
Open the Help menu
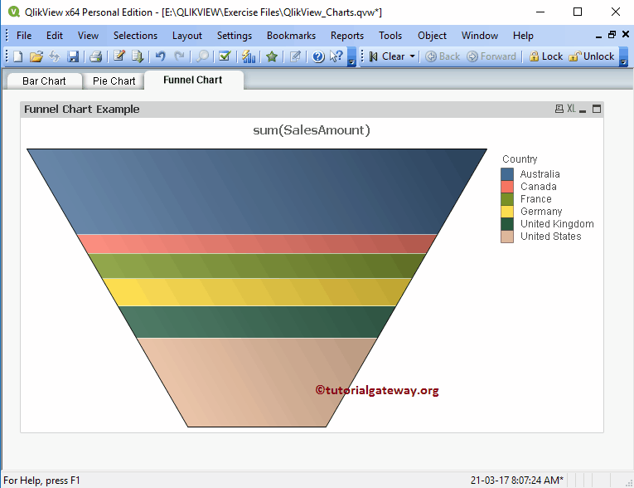point(523,36)
